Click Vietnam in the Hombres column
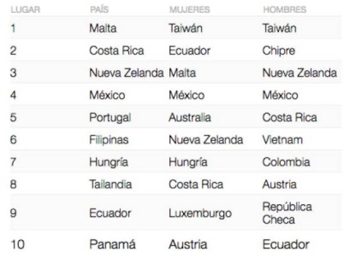Viewport: 344px width, 258px height. click(x=282, y=140)
